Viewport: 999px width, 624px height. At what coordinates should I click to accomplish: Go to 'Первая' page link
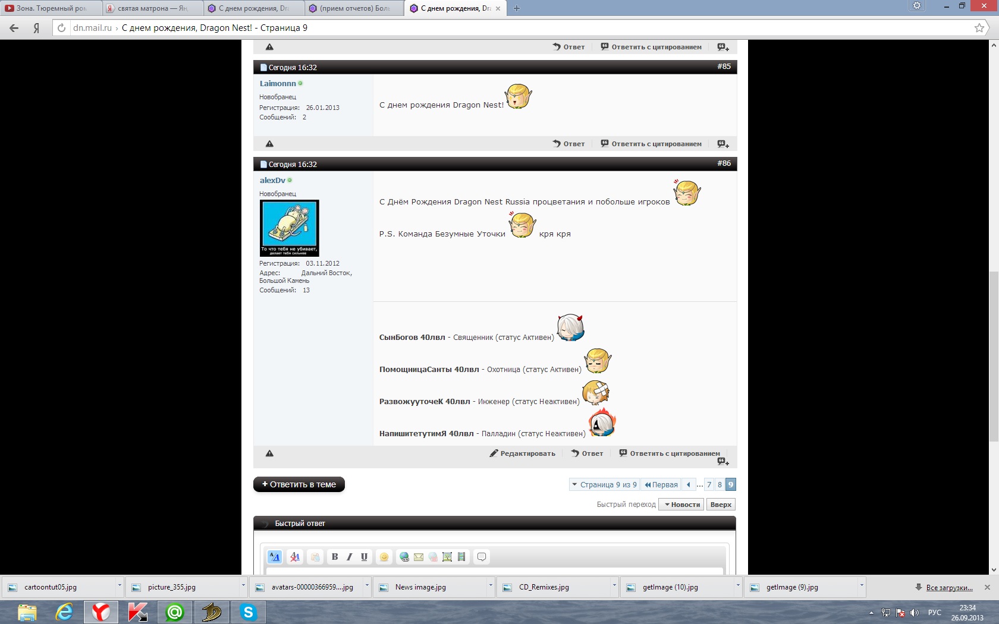pyautogui.click(x=661, y=485)
